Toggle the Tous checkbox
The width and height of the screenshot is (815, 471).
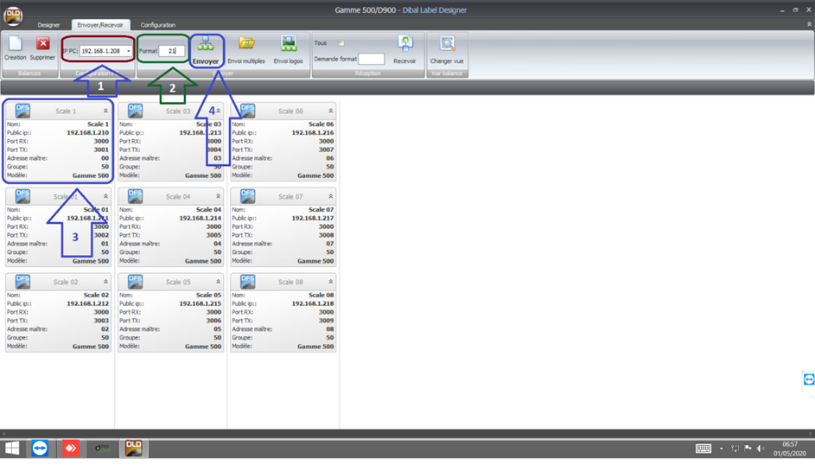341,43
